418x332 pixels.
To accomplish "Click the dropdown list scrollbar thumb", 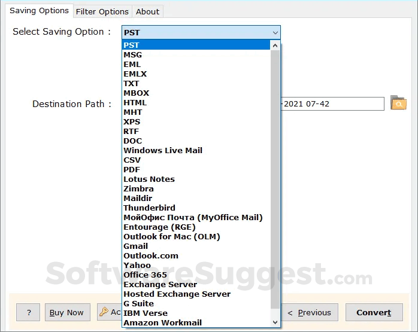I will point(275,179).
